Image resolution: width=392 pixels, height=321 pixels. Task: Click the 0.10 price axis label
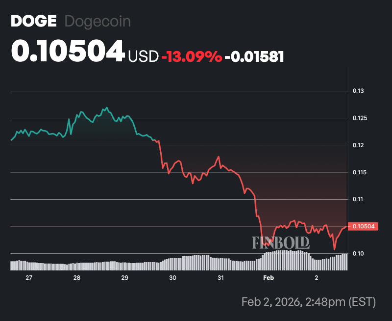click(358, 253)
